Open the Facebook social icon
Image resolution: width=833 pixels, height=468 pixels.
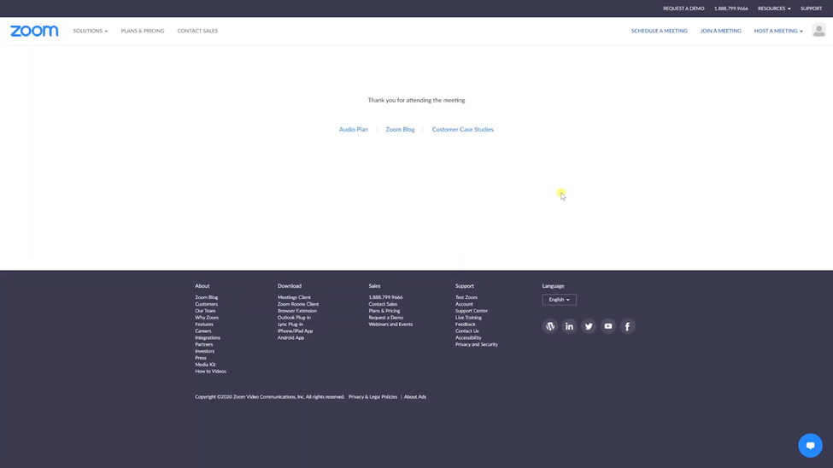627,326
